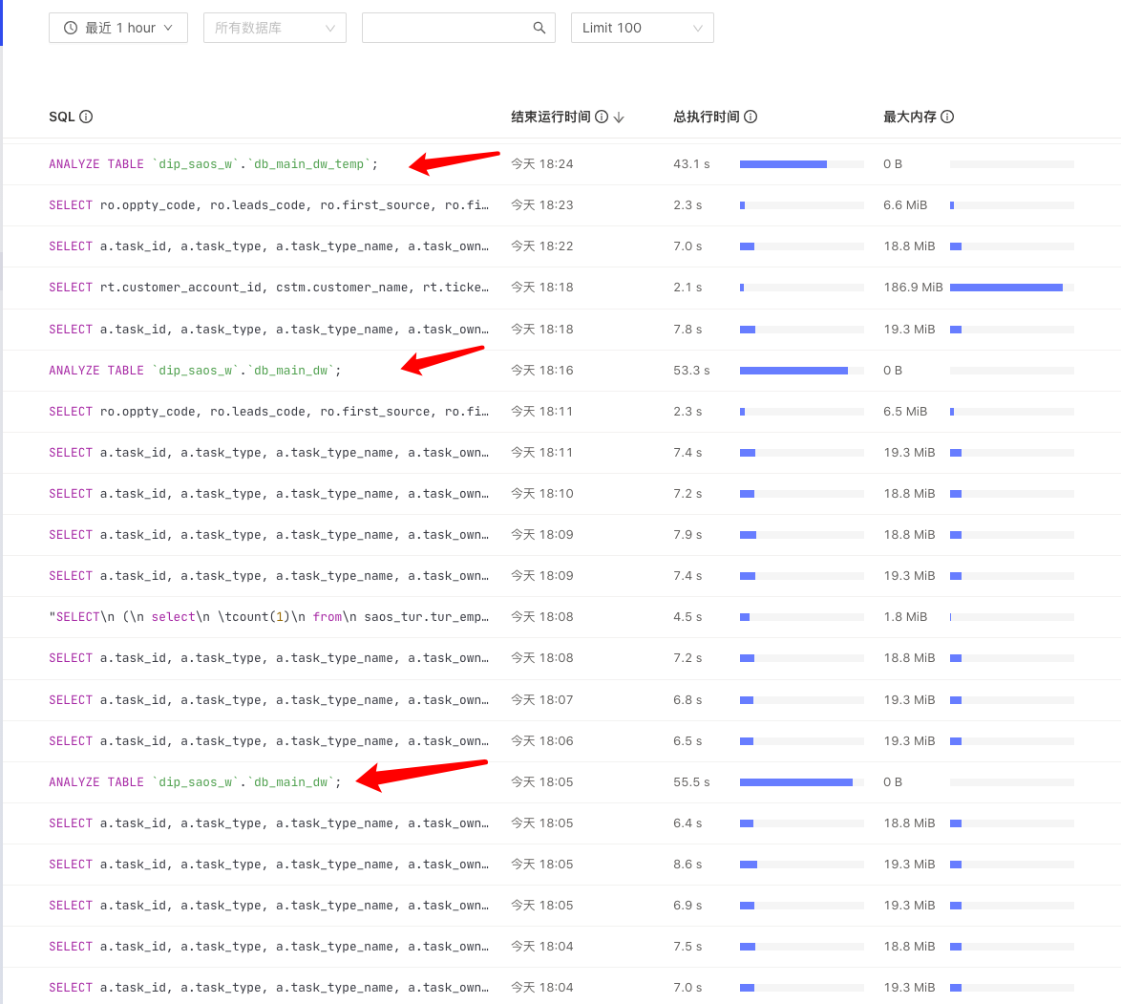Click the clock icon in time range selector

pos(71,28)
